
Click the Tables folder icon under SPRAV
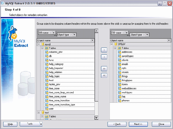120,48
